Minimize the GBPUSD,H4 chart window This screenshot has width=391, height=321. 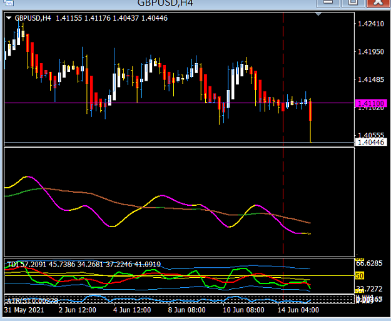(328, 3)
